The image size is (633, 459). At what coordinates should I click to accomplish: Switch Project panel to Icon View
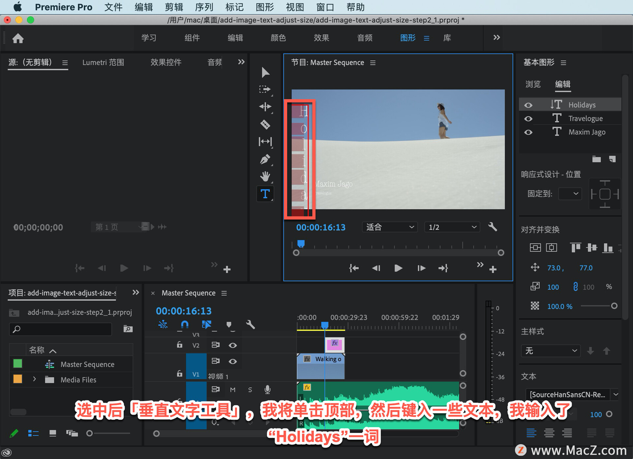pyautogui.click(x=52, y=433)
